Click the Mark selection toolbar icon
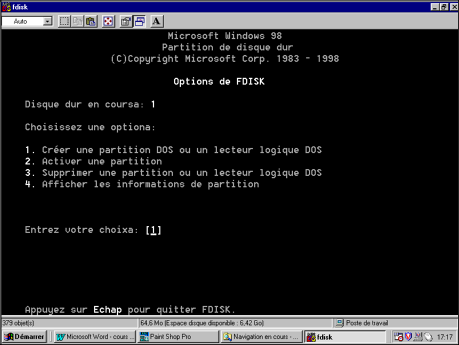This screenshot has width=459, height=345. coord(65,22)
